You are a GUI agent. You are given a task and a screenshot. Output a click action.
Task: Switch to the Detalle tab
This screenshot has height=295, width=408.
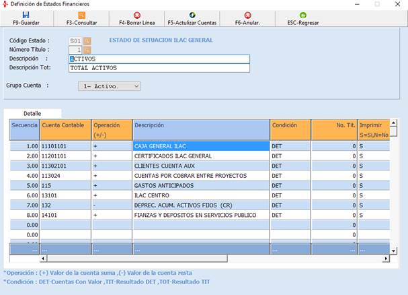33,113
